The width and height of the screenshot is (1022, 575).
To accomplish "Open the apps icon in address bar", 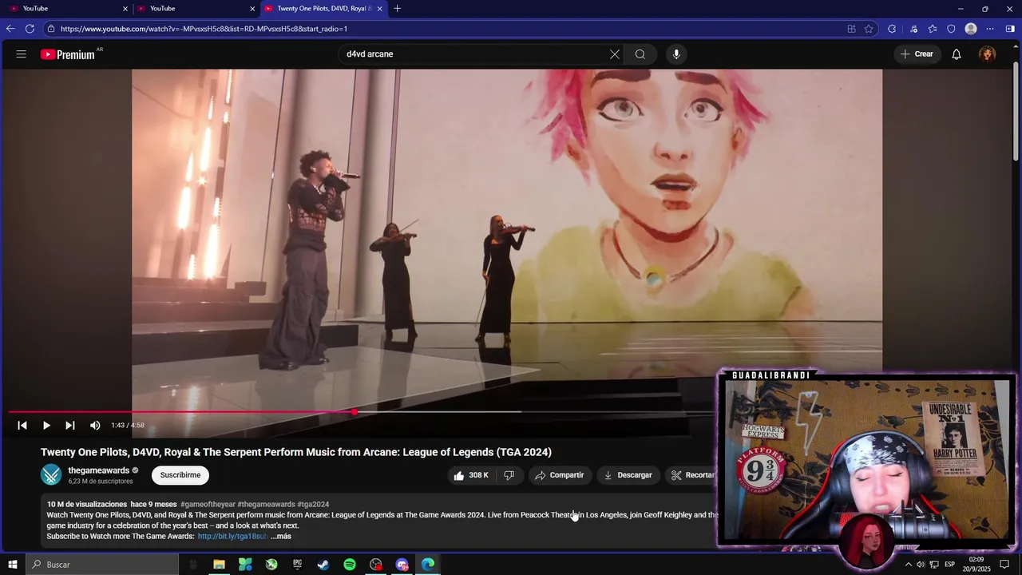I will [851, 29].
